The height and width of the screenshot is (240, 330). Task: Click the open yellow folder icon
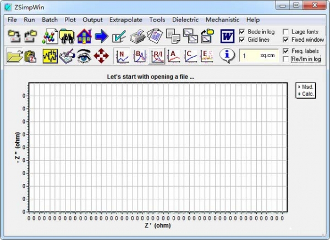click(14, 57)
